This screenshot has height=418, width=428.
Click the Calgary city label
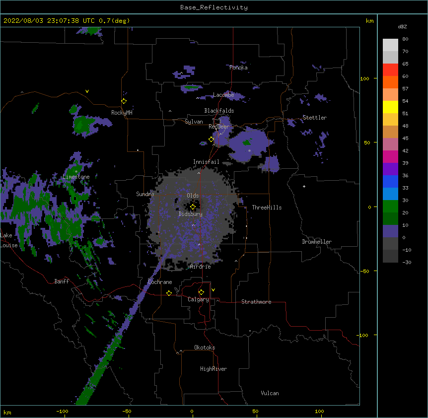(x=199, y=299)
